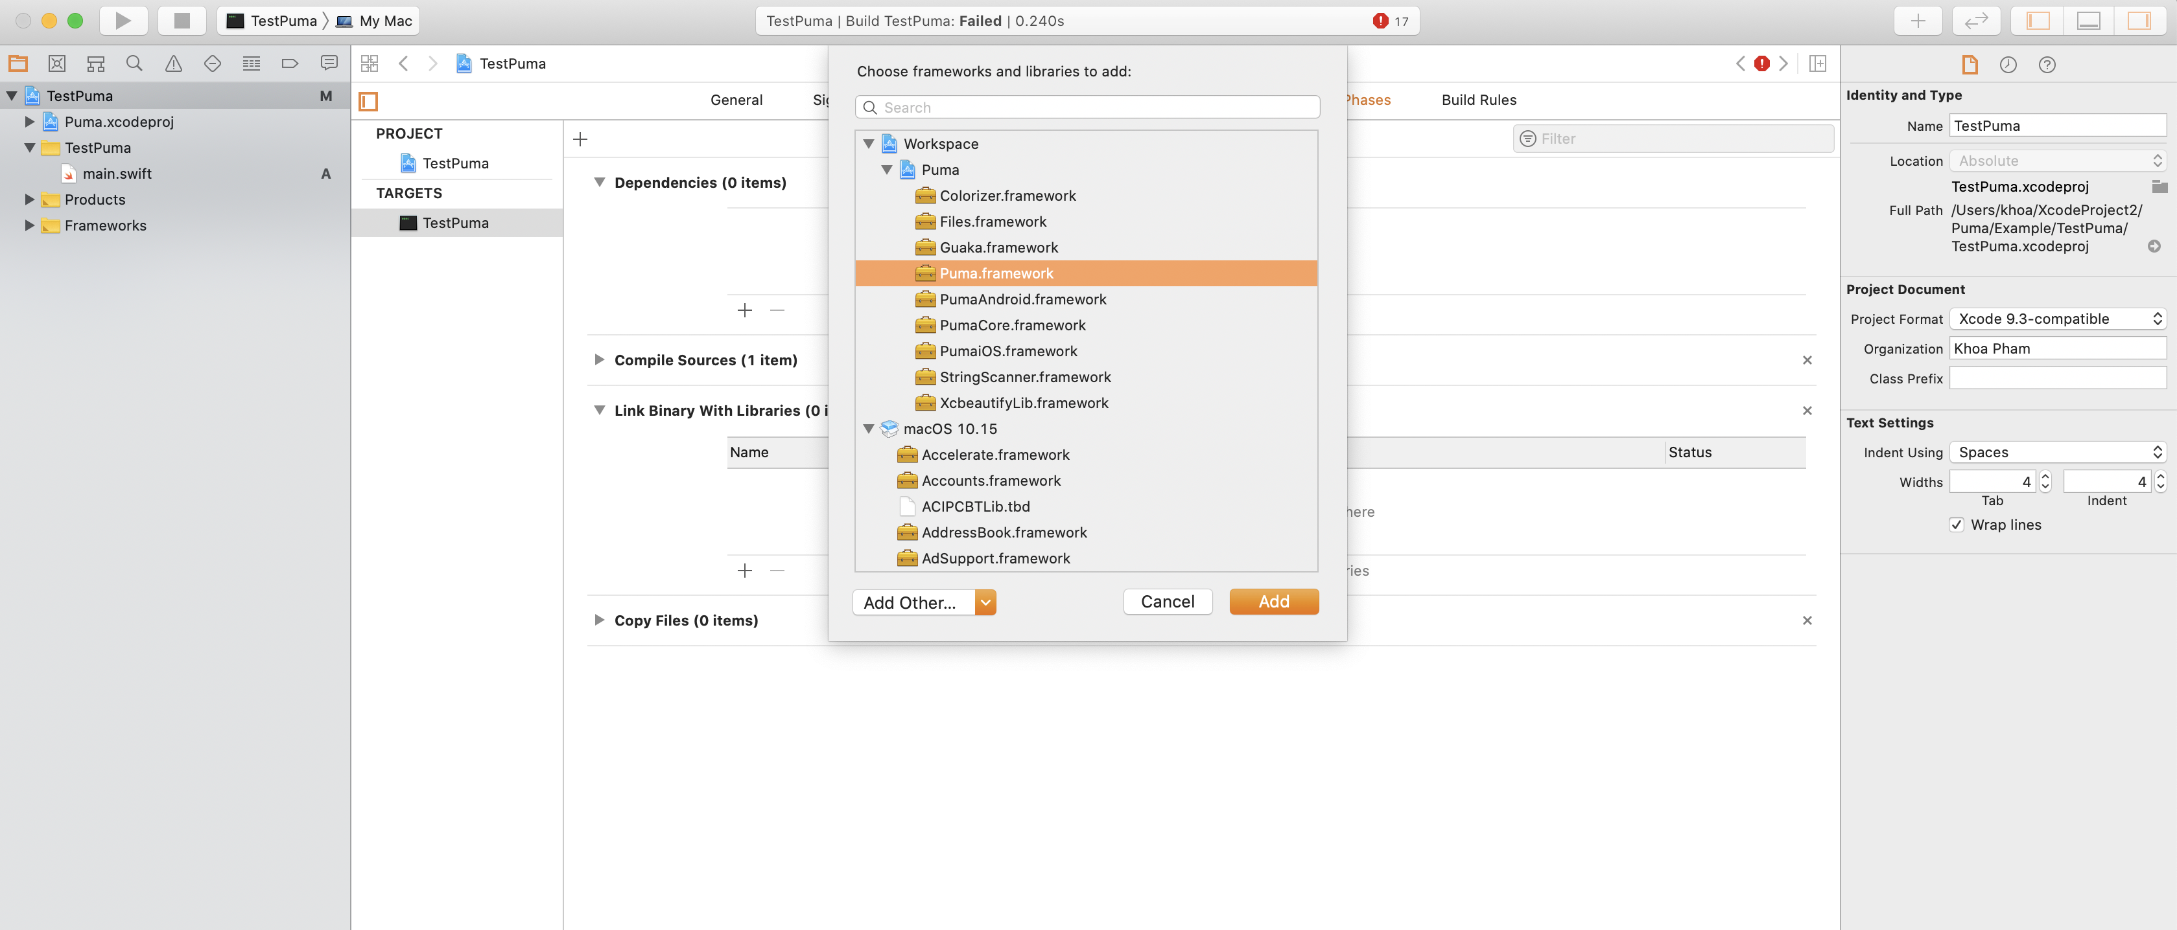The width and height of the screenshot is (2177, 930).
Task: Click the red error indicator in jump bar
Action: pyautogui.click(x=1761, y=63)
